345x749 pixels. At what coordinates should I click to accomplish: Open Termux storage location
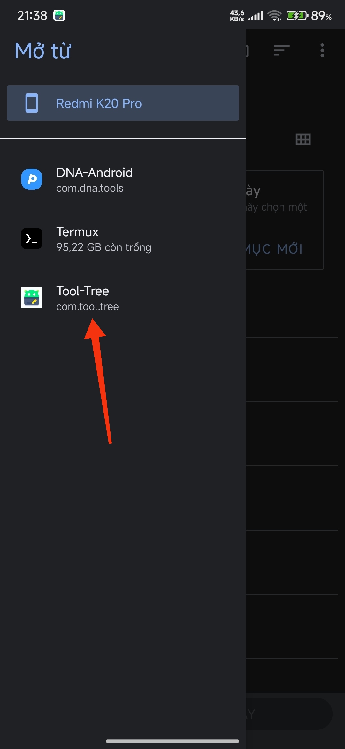point(123,239)
